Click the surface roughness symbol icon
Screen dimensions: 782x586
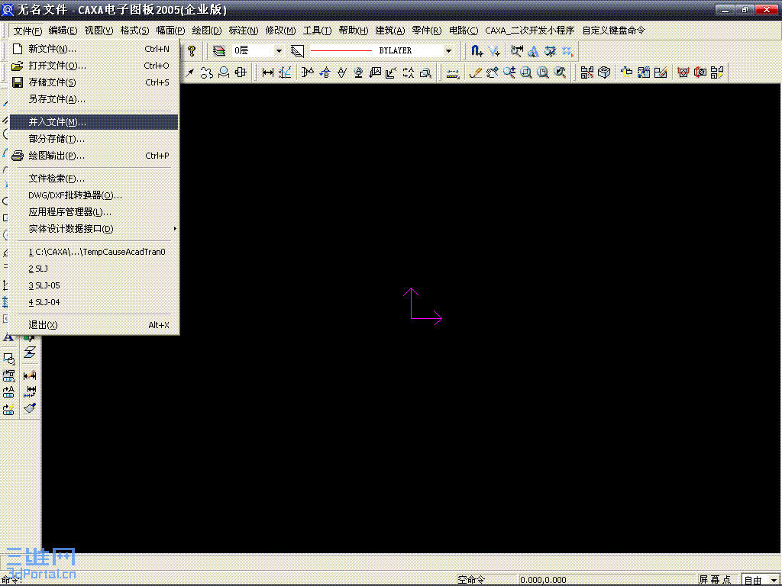pyautogui.click(x=341, y=72)
